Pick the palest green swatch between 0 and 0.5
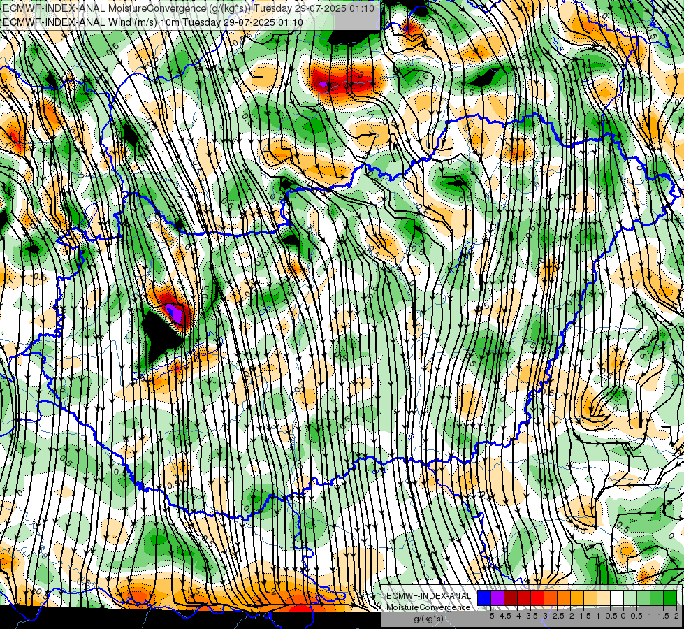Image resolution: width=684 pixels, height=629 pixels. pos(630,598)
